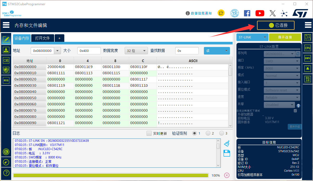Select the Memory & File Editing pencil icon
Viewport: 313px width, 181px height.
6,40
